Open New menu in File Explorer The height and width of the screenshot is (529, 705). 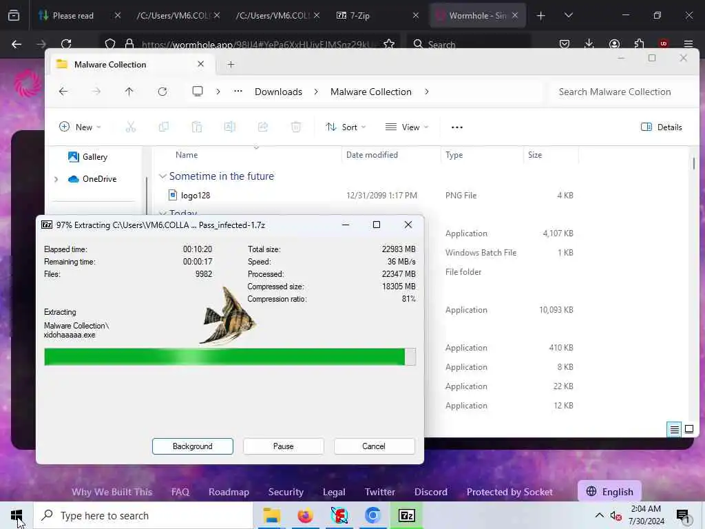[80, 127]
